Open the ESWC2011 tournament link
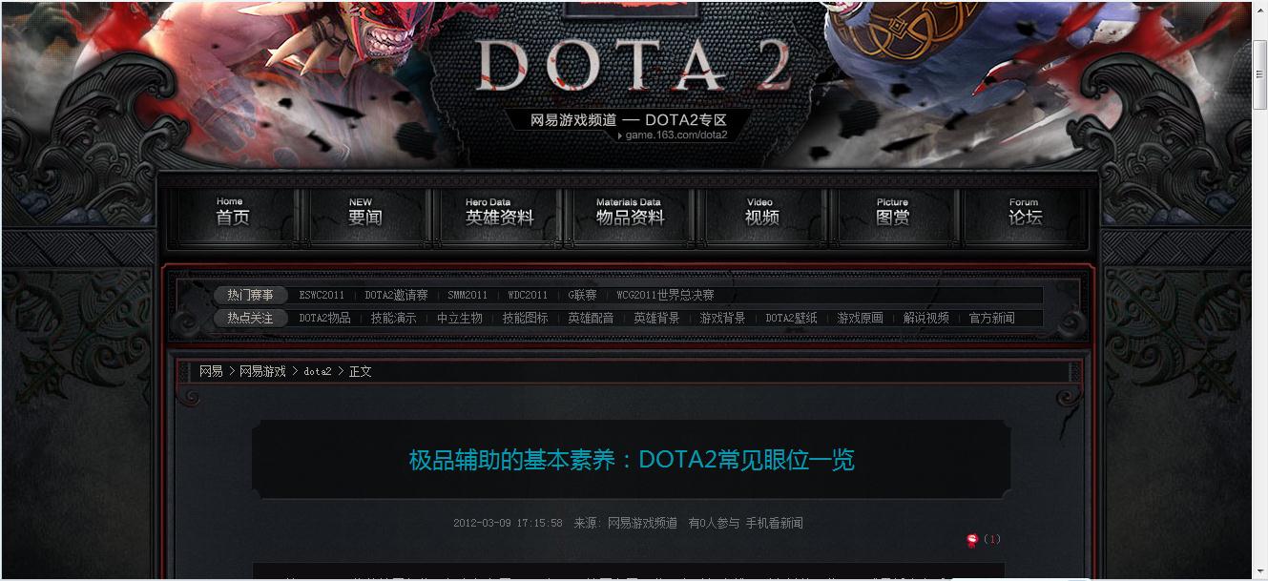The height and width of the screenshot is (581, 1268). pos(322,295)
